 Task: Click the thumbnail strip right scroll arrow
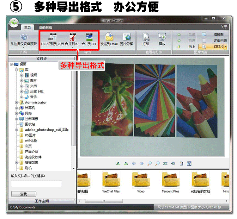click(x=227, y=201)
